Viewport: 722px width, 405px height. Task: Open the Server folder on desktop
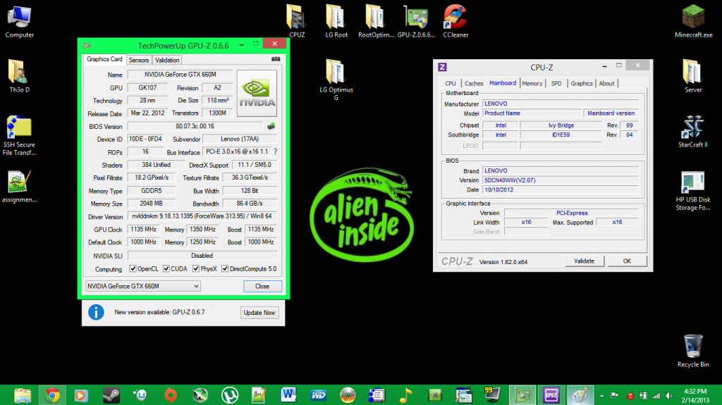693,76
